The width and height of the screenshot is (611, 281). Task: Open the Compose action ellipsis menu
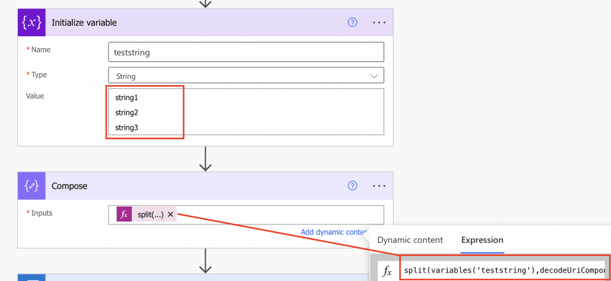click(x=379, y=186)
